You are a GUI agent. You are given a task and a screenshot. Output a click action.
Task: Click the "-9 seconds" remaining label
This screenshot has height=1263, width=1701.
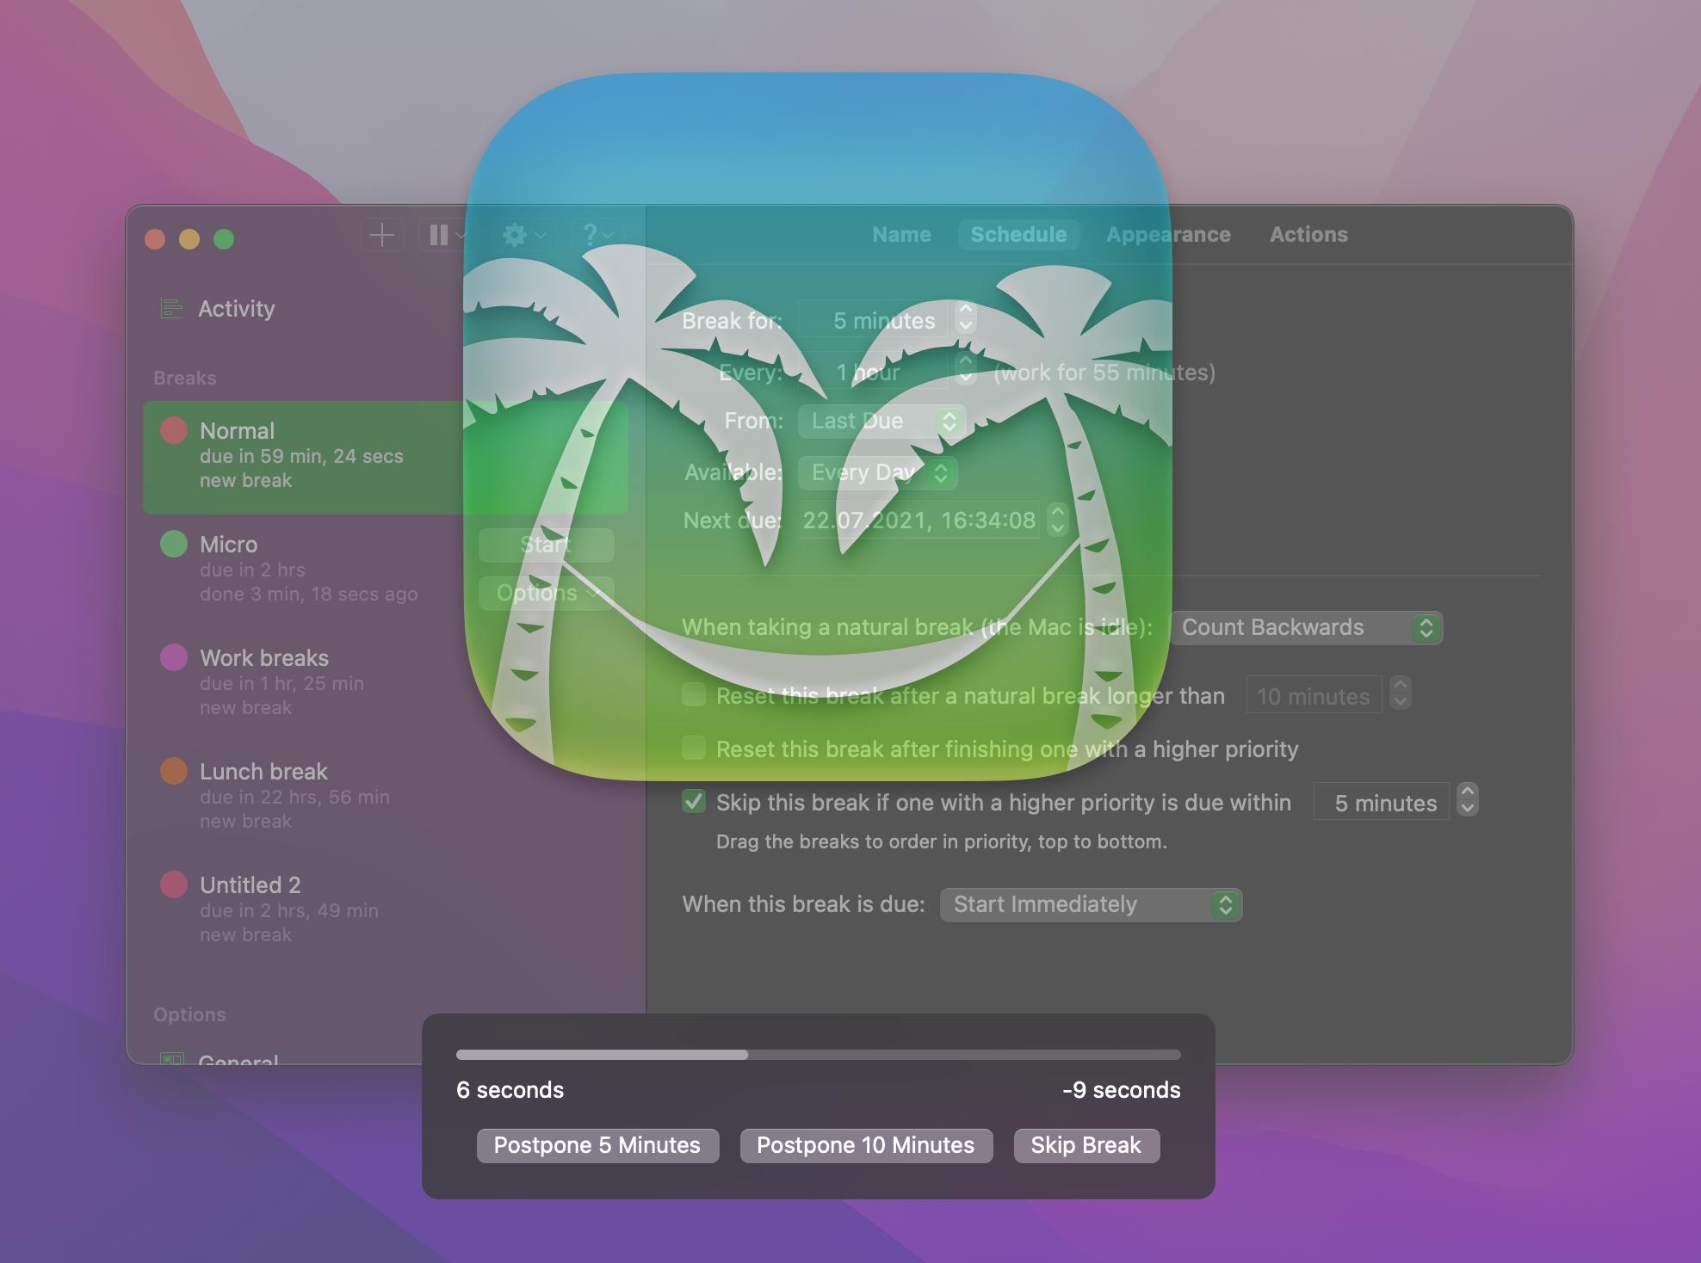click(1121, 1090)
